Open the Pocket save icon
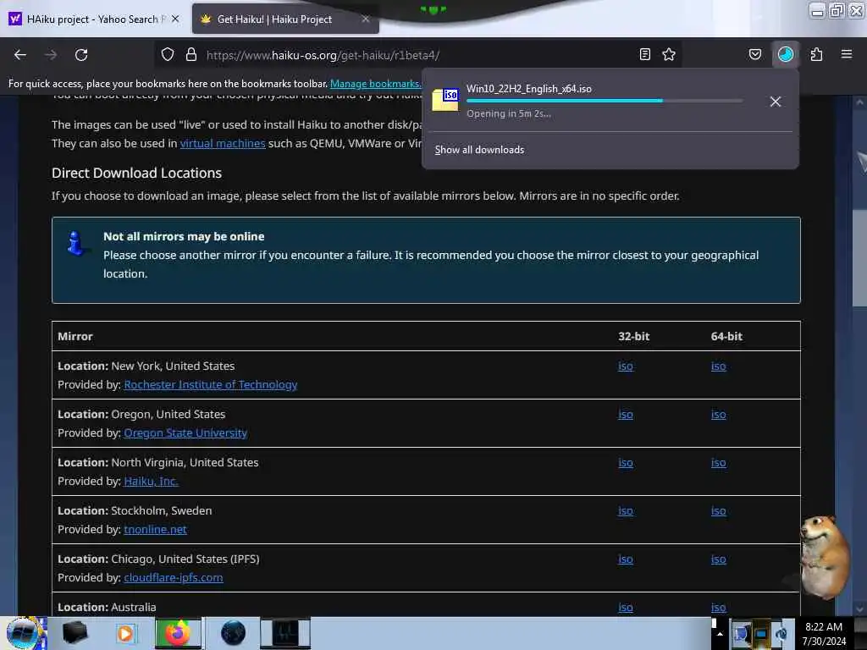Screen dimensions: 867x650 754,54
